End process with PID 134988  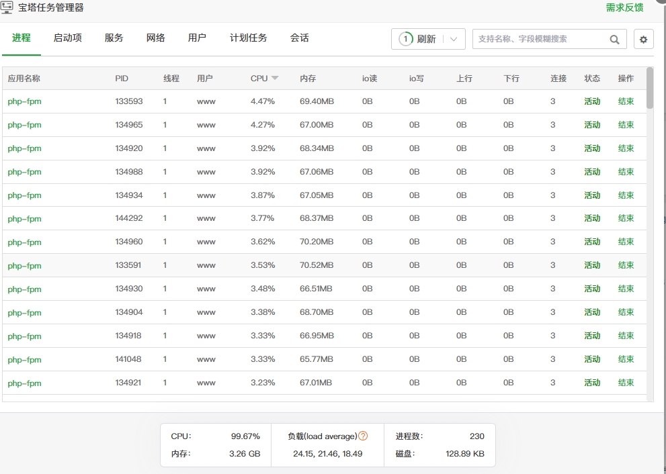(626, 172)
